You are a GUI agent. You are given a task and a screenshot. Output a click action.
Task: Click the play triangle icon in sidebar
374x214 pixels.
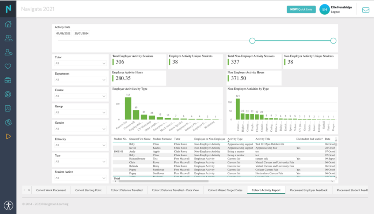coord(8,136)
